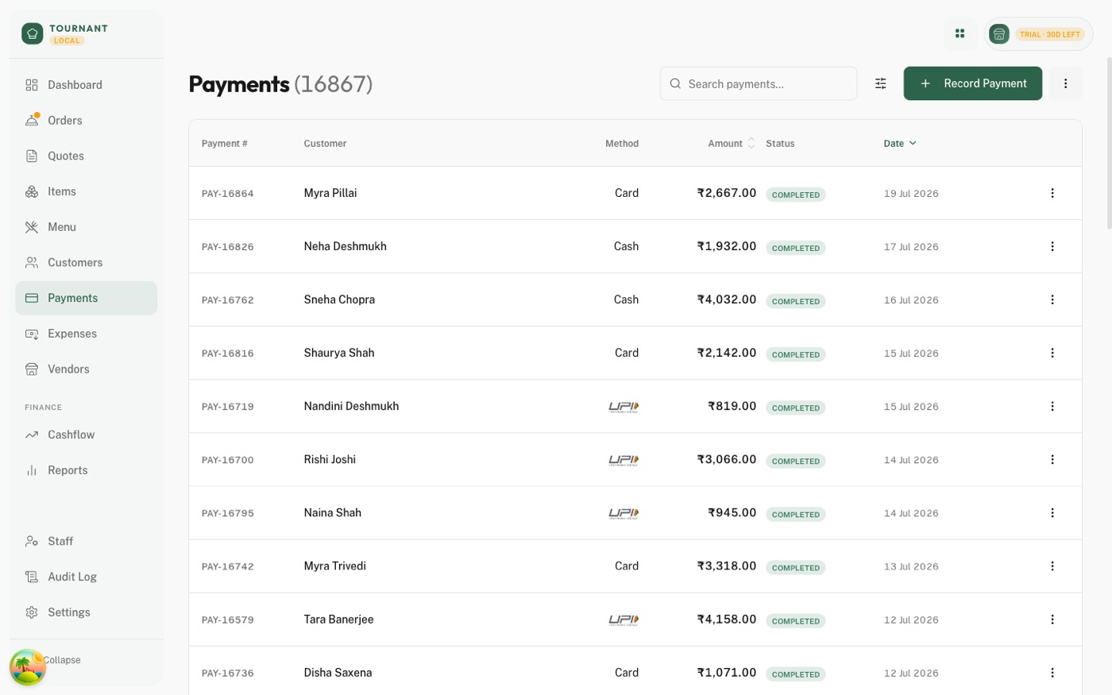Image resolution: width=1112 pixels, height=695 pixels.
Task: Click the Settings gear icon
Action: pos(32,612)
